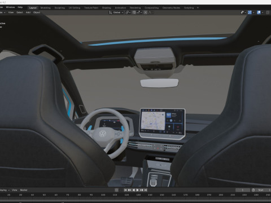Open the Global transform orientation dropdown
Viewport: 271px width, 203px height.
click(x=116, y=12)
